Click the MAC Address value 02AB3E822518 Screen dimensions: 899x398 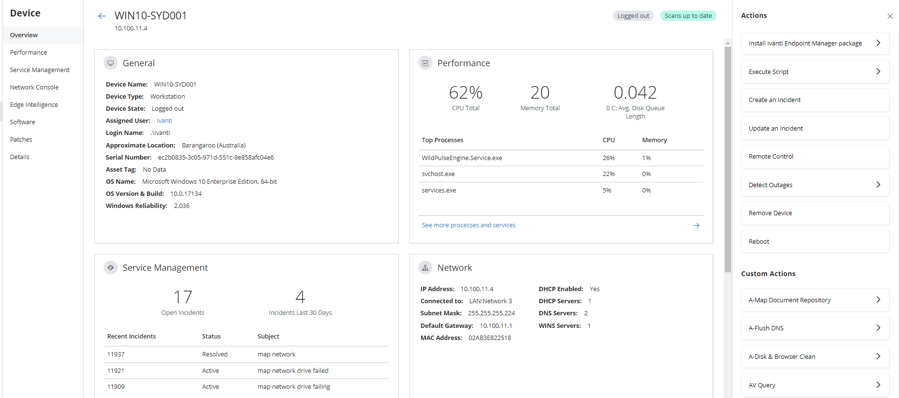(490, 338)
